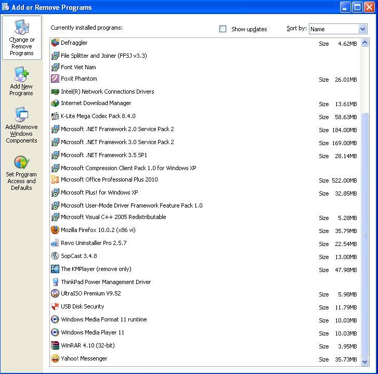Click the Revo Uninstaller Pro icon
378x374 pixels.
55,243
